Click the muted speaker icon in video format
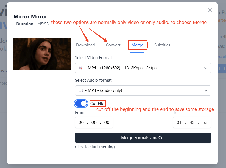 (x=81, y=68)
